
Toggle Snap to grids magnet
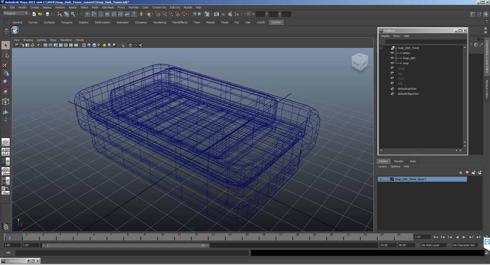click(157, 14)
